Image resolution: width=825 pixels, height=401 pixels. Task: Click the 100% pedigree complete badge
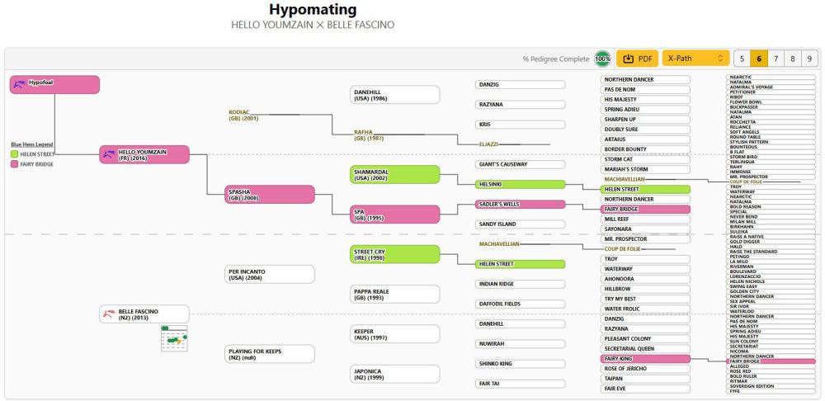click(602, 59)
